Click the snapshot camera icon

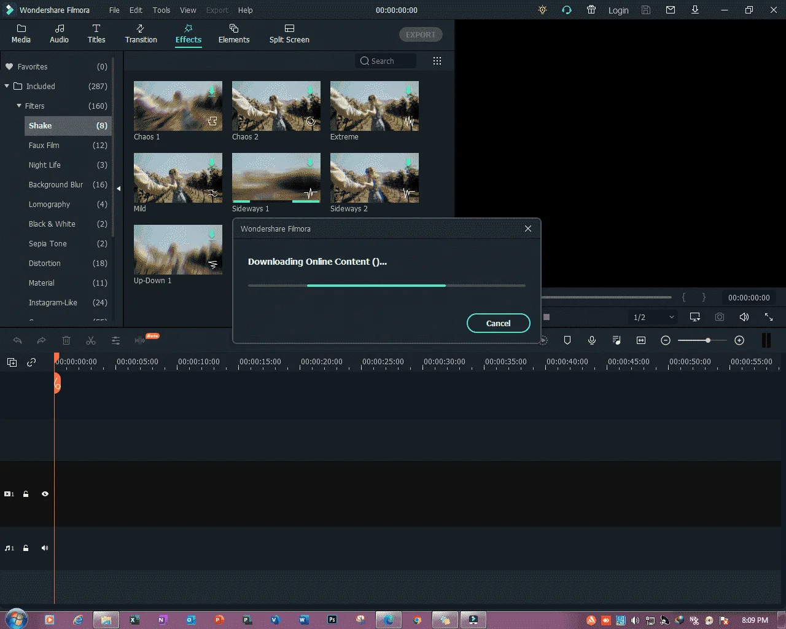pyautogui.click(x=720, y=317)
